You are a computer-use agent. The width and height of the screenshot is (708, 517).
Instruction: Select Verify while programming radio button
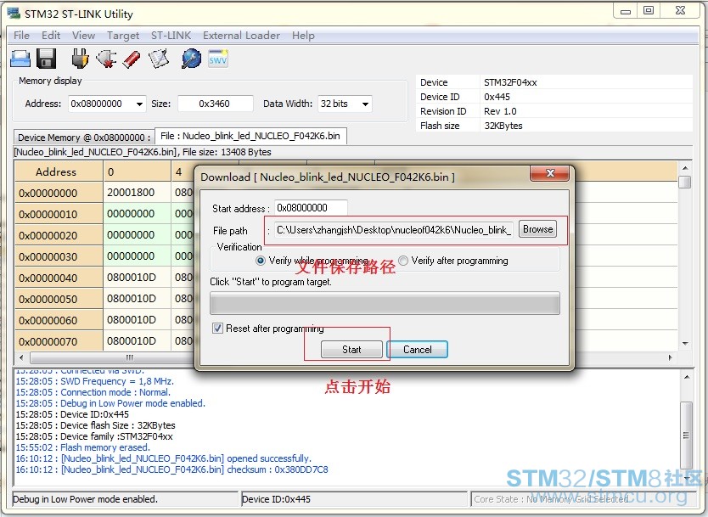click(x=261, y=261)
